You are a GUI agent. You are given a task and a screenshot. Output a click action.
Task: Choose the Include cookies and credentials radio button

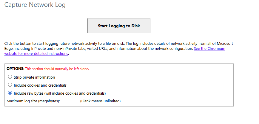click(10, 85)
